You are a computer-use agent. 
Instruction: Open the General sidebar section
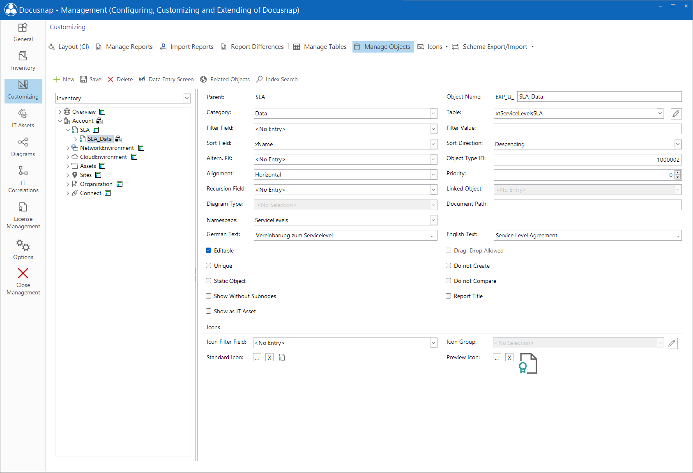coord(23,33)
